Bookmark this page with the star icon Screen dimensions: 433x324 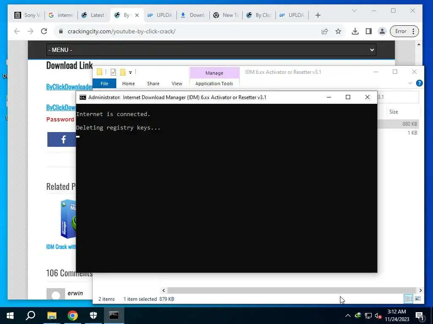(x=338, y=31)
